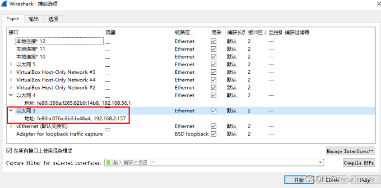Toggle promiscuous checkbox for 本地连接* 10
Screen dimensions: 381x188
[214, 57]
